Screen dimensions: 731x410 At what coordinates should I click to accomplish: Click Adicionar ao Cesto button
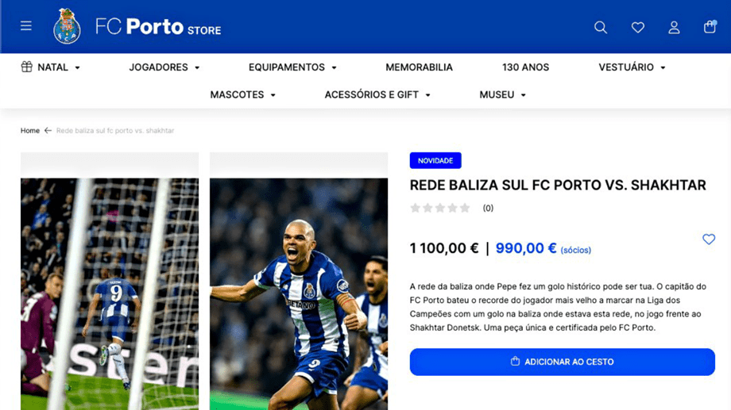tap(563, 362)
